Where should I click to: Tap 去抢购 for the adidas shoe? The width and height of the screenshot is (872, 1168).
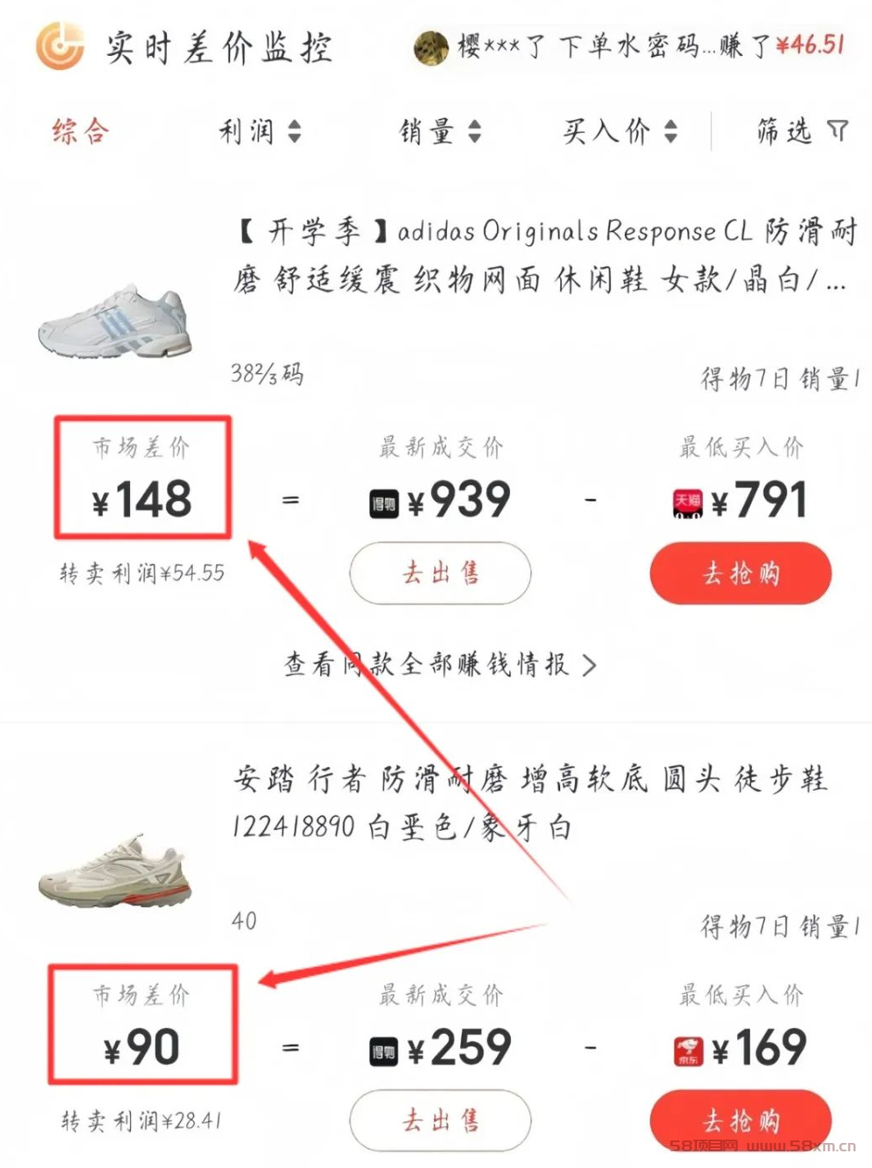point(741,573)
